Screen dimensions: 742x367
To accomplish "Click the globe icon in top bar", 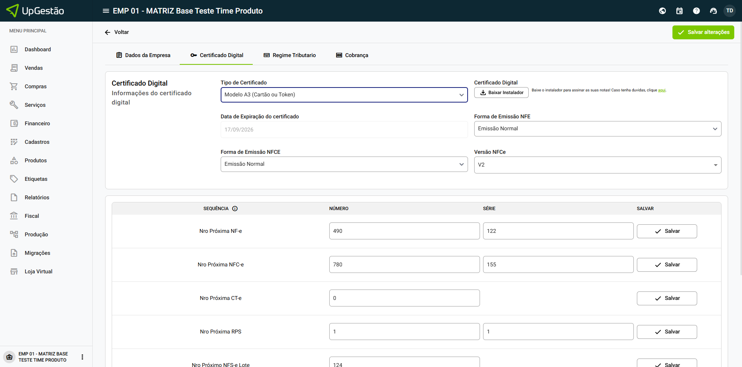I will (x=662, y=11).
